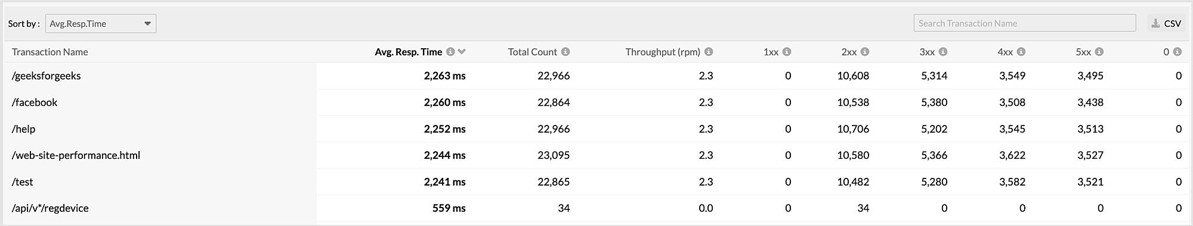The height and width of the screenshot is (226, 1193).
Task: Click the Throughput (rpm) info icon
Action: pyautogui.click(x=709, y=52)
